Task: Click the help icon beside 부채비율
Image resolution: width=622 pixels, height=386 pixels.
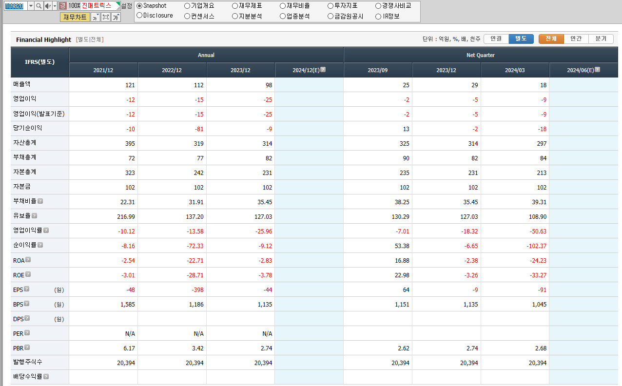Action: 40,201
